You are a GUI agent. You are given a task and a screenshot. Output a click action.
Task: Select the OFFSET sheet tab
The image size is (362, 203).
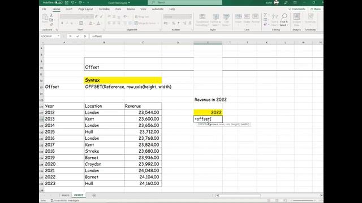79,195
